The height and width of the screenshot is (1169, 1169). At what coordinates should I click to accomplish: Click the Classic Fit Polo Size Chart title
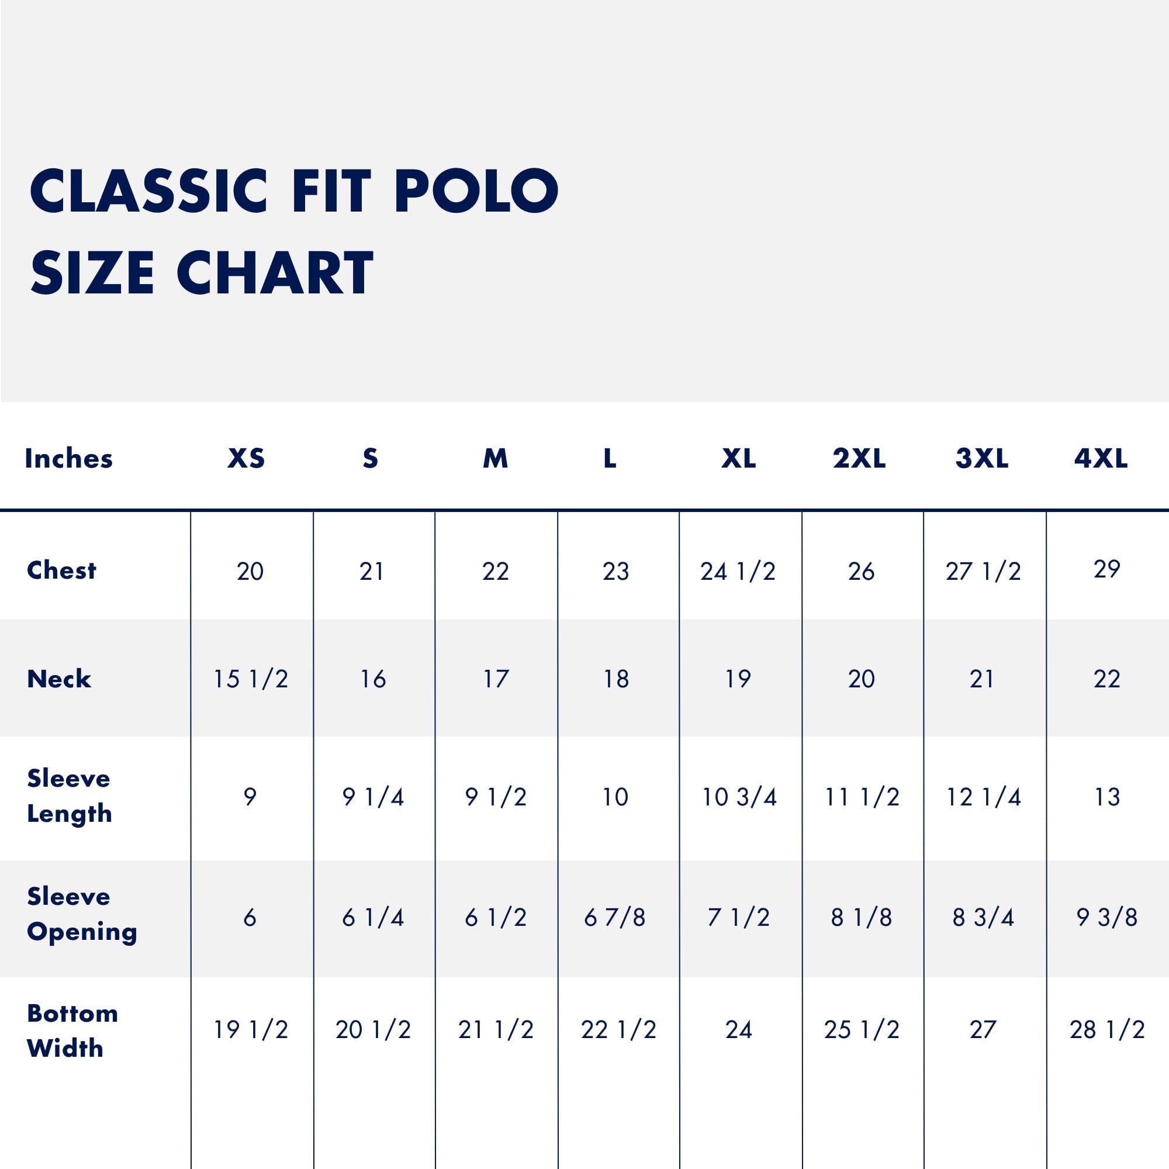pos(294,231)
